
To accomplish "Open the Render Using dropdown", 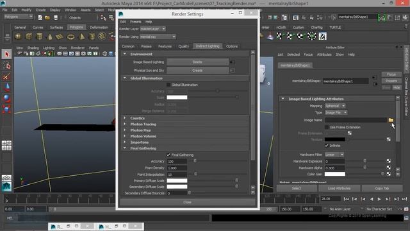I will (158, 37).
